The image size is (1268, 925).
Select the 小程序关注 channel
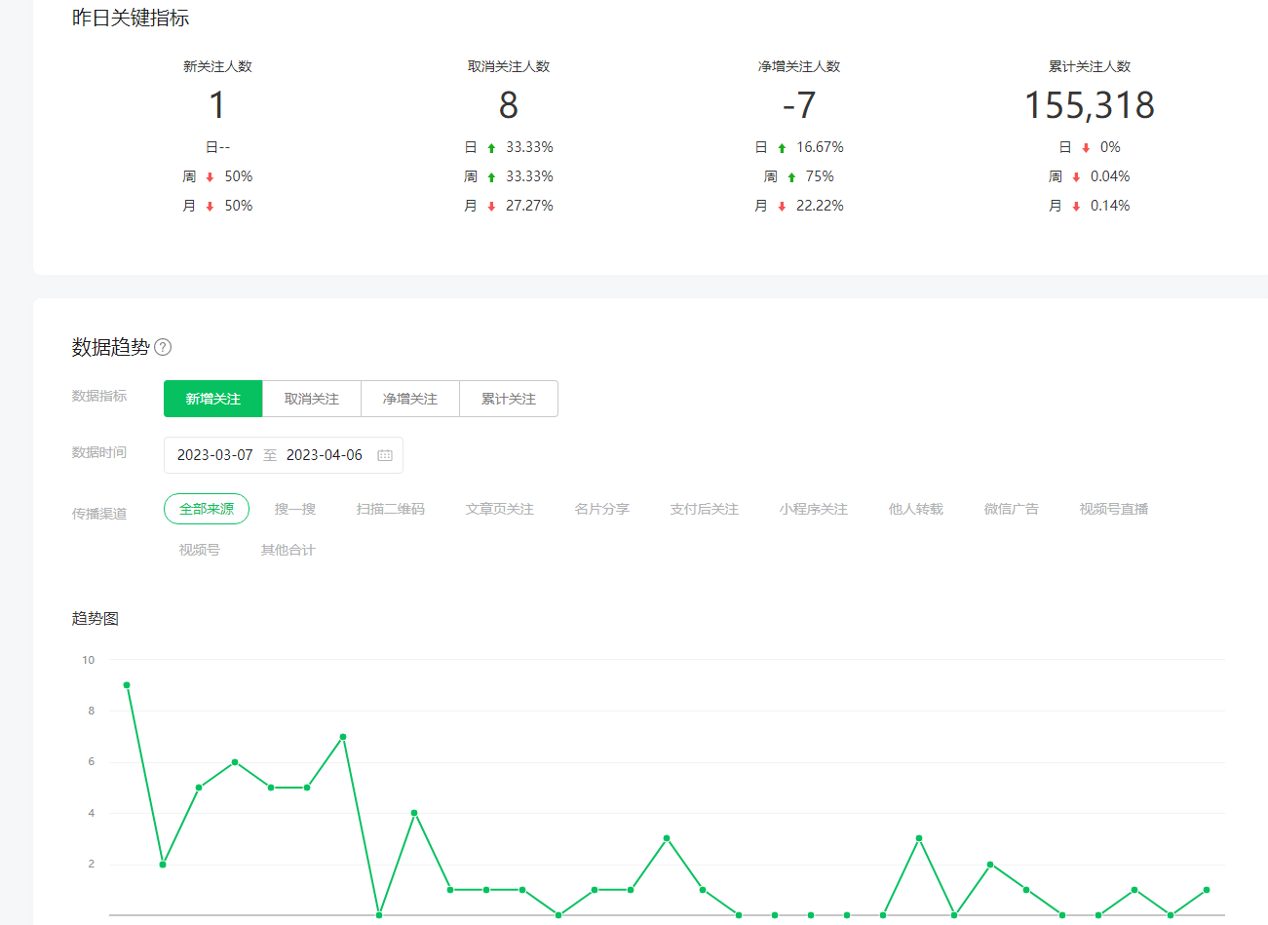814,509
